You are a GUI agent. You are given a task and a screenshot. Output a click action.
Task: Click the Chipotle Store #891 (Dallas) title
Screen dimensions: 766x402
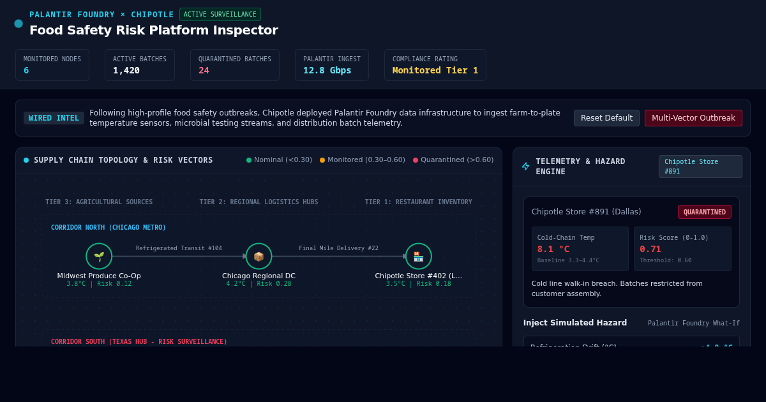coord(587,212)
